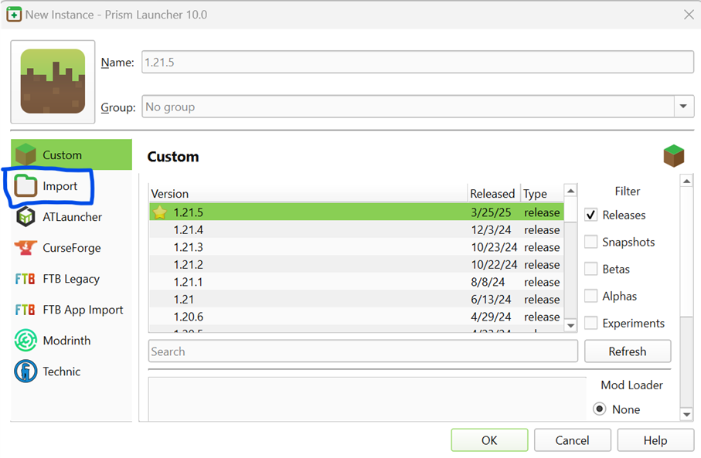Image resolution: width=701 pixels, height=458 pixels.
Task: Click the Import folder icon
Action: point(28,186)
